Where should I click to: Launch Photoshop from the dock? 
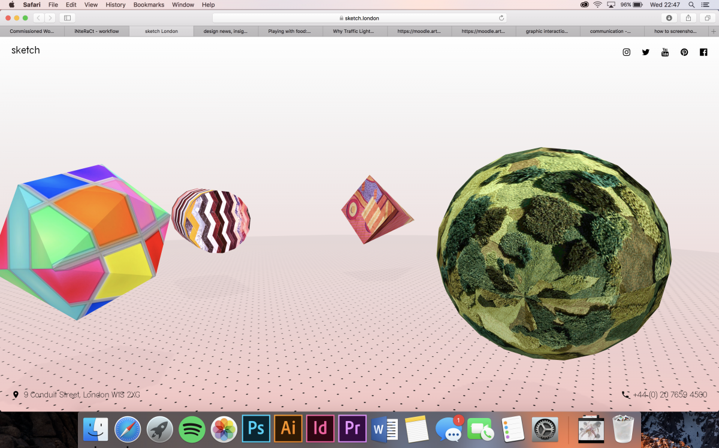[256, 429]
